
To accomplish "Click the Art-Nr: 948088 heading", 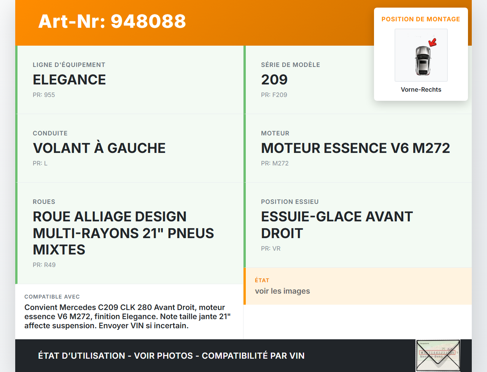I will coord(112,21).
